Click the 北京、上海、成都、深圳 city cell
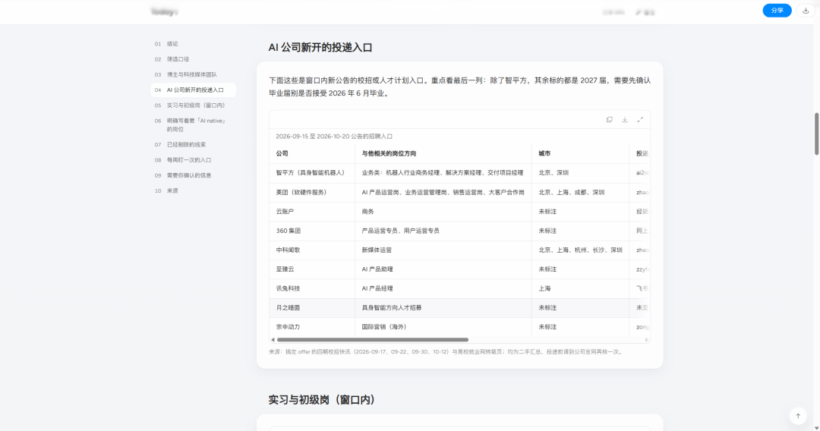Viewport: 820px width, 431px height. 581,192
